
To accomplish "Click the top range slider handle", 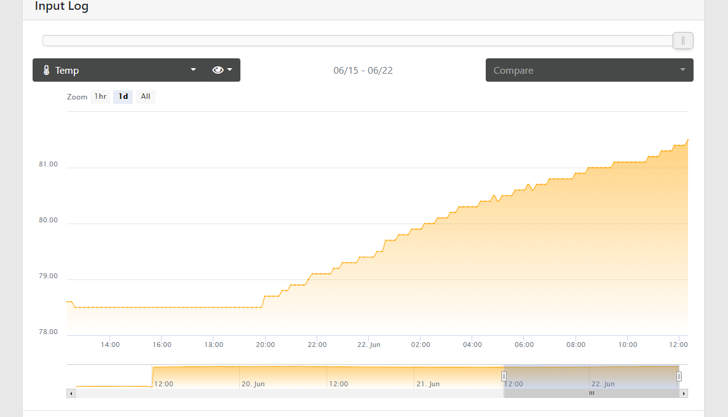I will 682,41.
